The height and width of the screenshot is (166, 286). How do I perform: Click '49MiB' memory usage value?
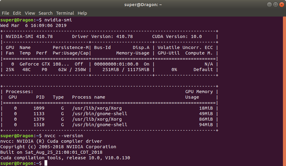click(x=206, y=114)
